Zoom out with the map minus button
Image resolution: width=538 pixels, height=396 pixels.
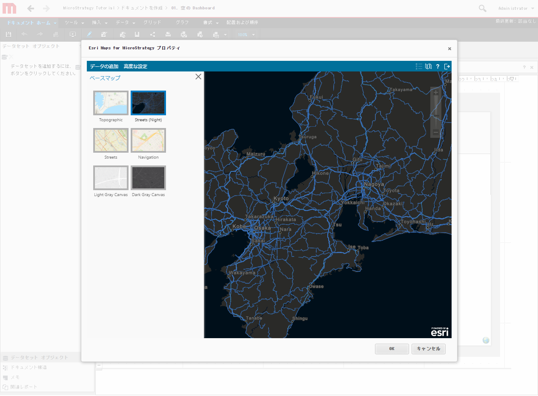tap(436, 133)
